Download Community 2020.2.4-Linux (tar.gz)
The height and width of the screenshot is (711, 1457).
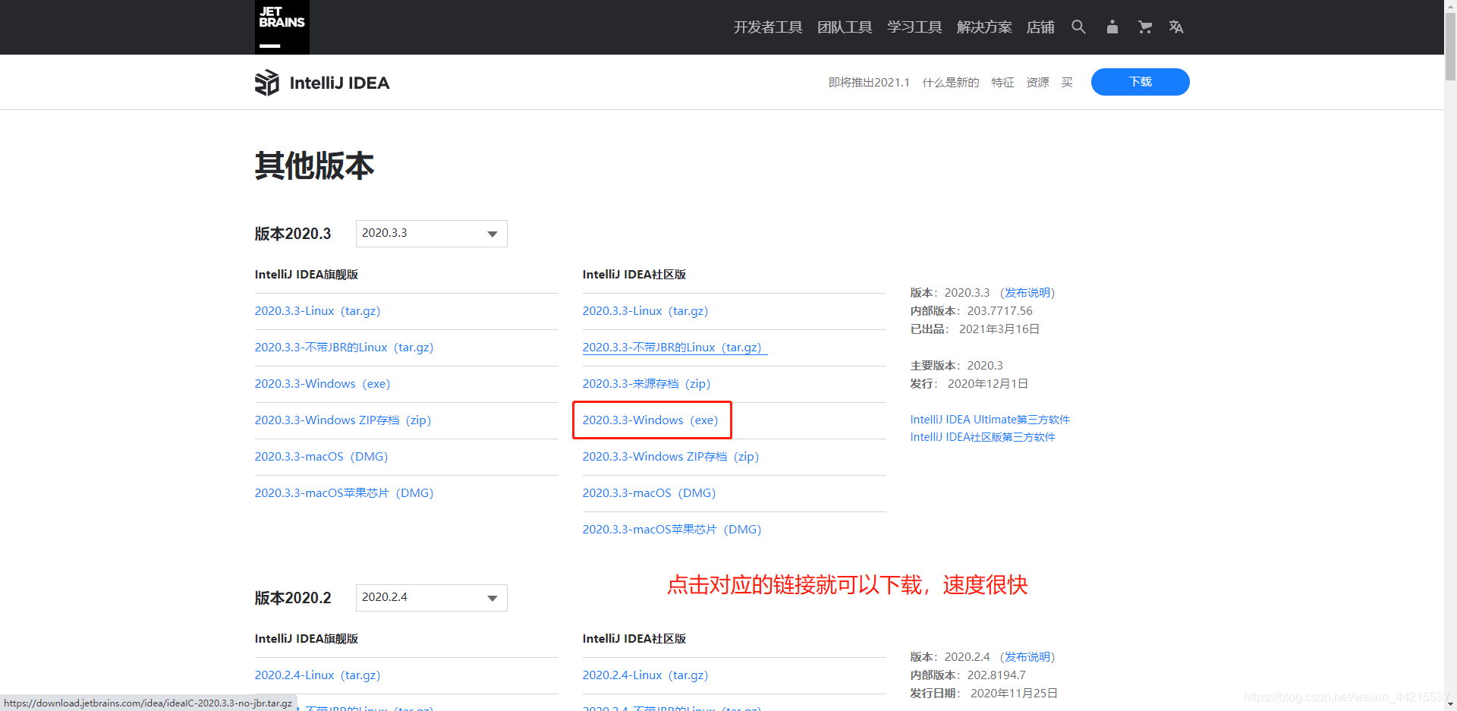645,675
